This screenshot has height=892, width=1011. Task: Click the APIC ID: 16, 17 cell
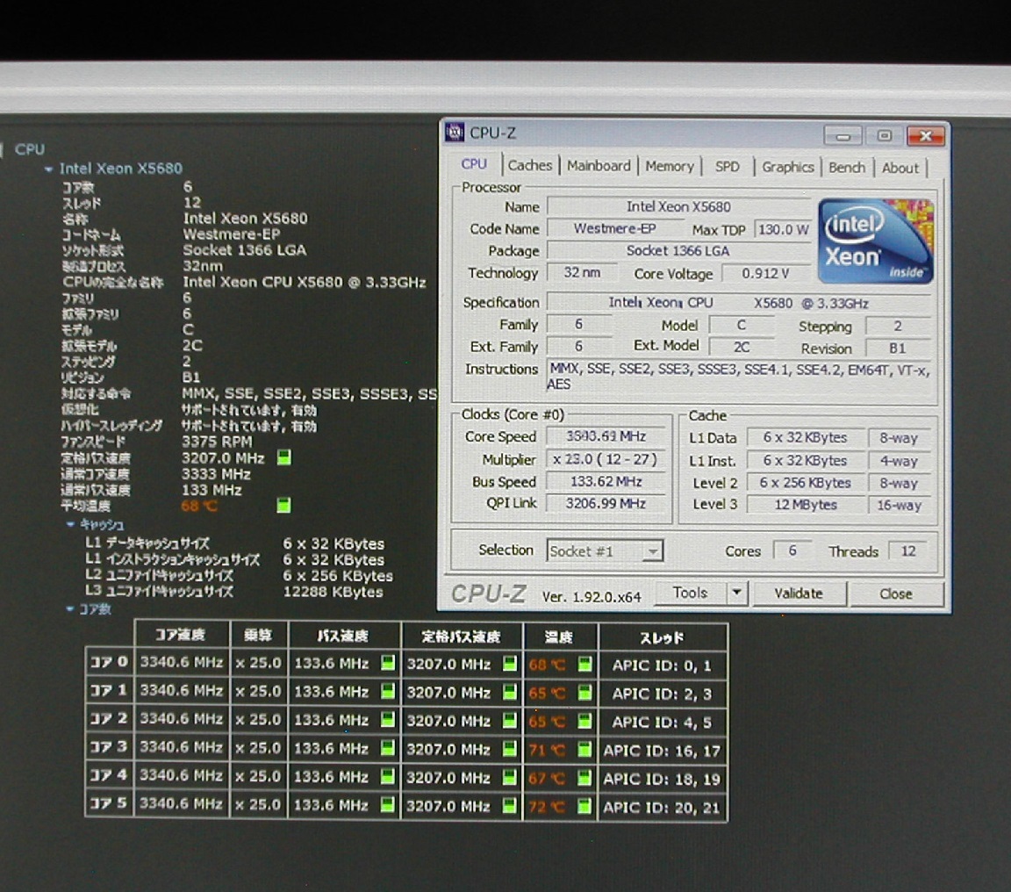pyautogui.click(x=663, y=751)
